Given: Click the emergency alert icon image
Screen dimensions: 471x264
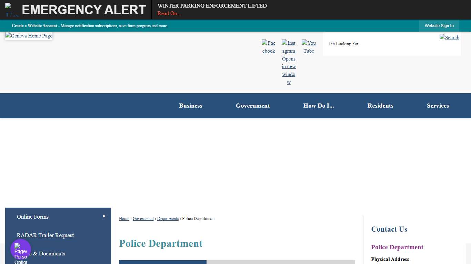Looking at the screenshot, I should click(x=11, y=10).
